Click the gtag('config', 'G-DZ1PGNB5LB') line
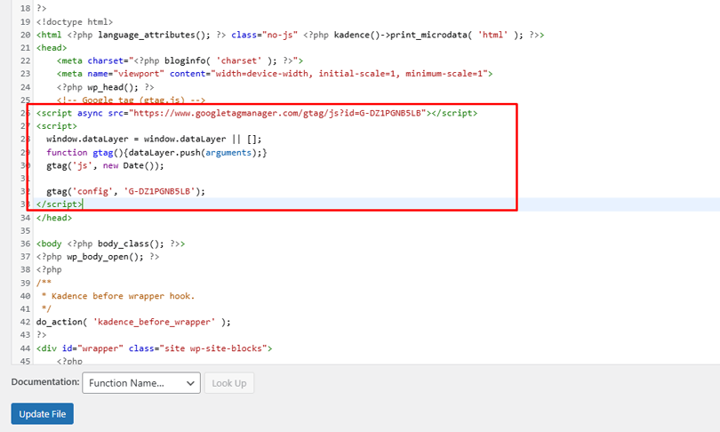 point(126,191)
